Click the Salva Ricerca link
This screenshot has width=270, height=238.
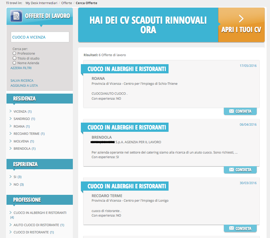click(x=22, y=81)
